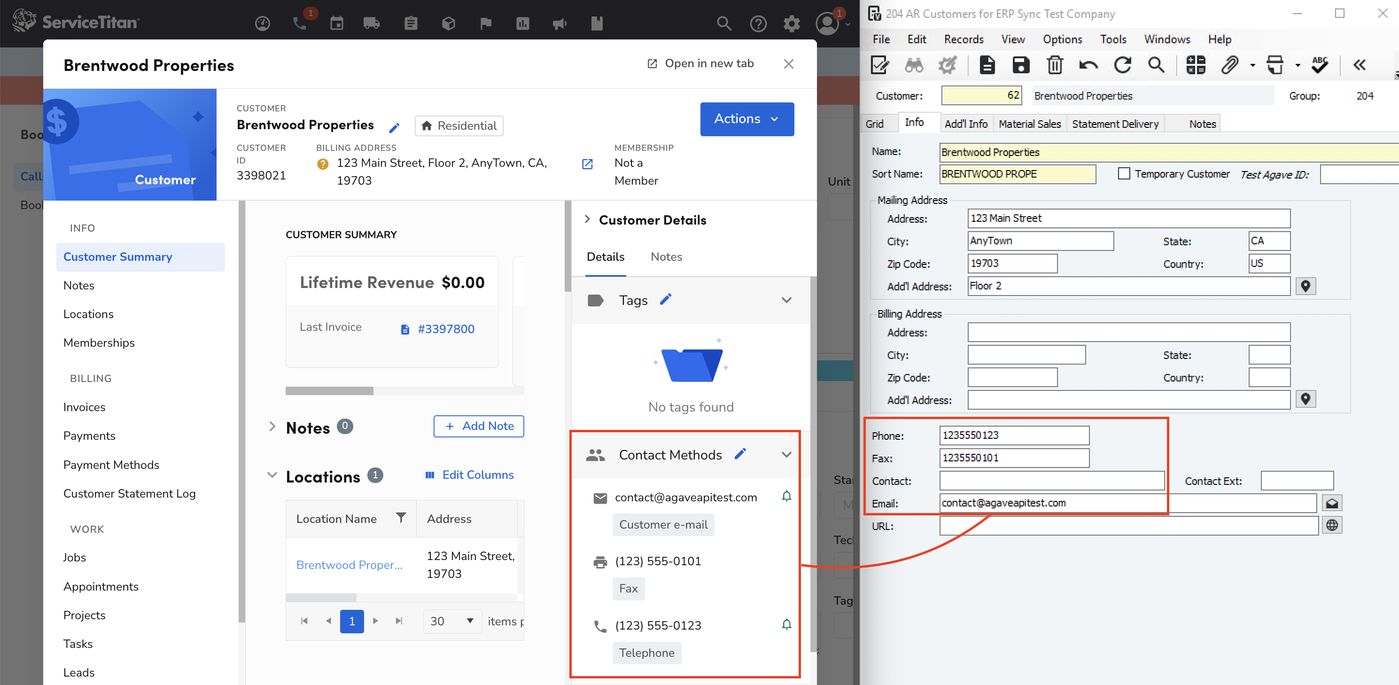Open the marketing megaphone icon
Screen dimensions: 1399x685
tap(560, 23)
